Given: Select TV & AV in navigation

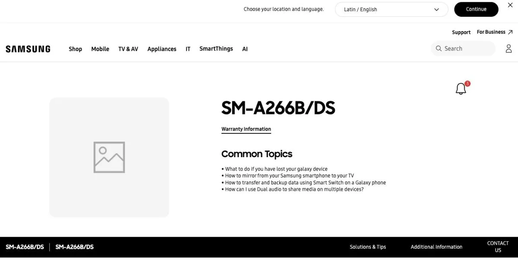Looking at the screenshot, I should [128, 49].
